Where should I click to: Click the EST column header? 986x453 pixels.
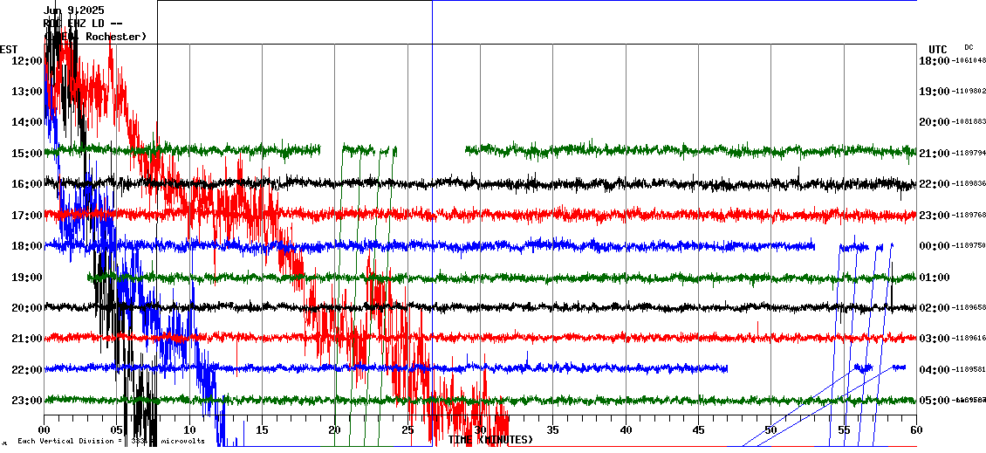click(x=9, y=49)
